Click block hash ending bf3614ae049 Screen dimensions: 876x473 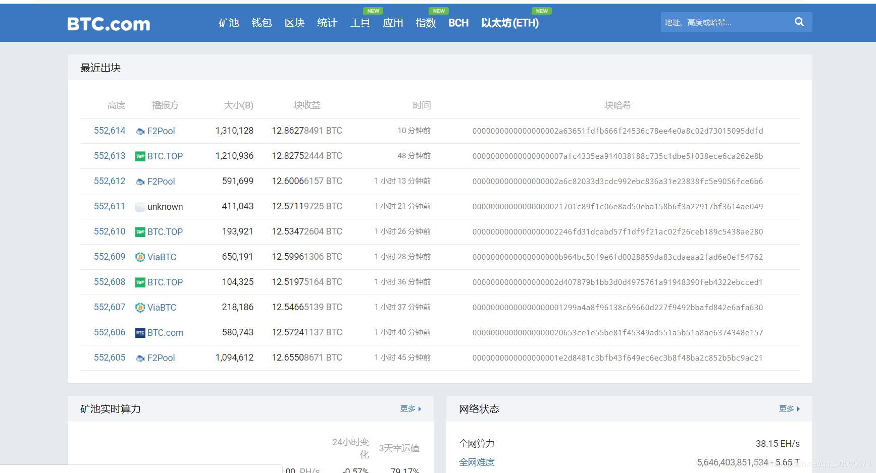pos(617,207)
